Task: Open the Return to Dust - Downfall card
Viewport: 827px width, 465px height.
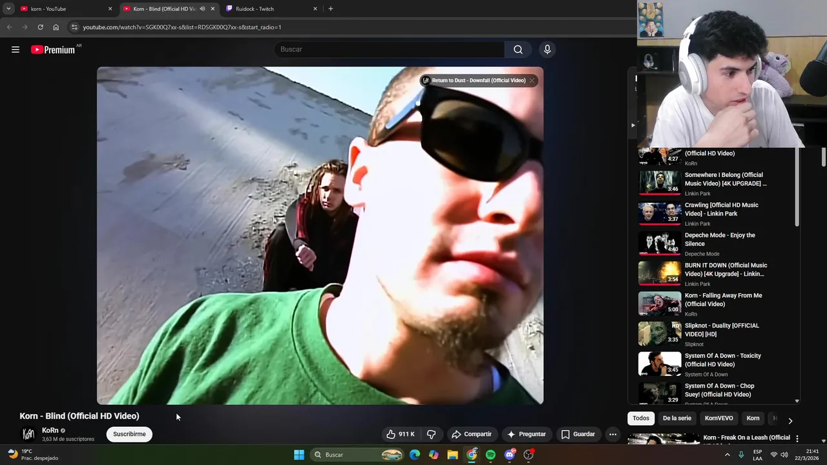Action: tap(478, 81)
